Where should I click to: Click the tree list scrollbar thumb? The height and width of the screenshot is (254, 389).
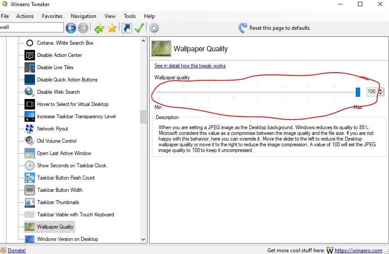click(143, 116)
